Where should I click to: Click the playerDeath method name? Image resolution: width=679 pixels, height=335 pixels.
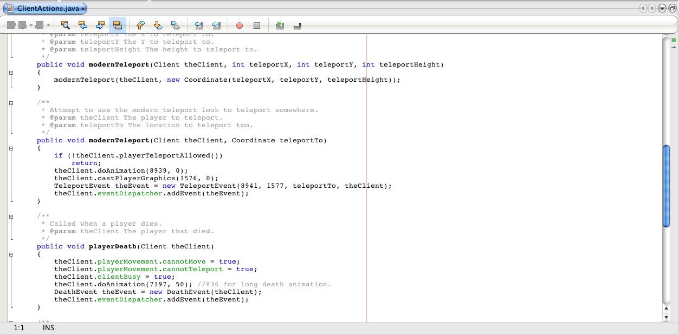pyautogui.click(x=112, y=246)
